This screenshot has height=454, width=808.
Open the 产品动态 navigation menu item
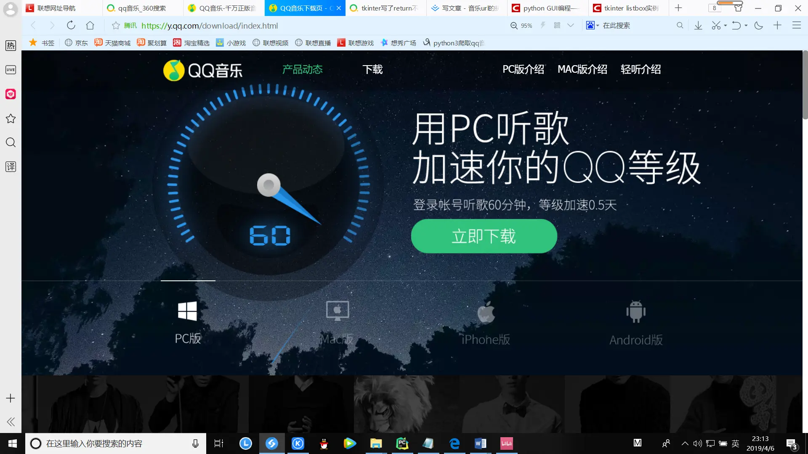tap(302, 69)
